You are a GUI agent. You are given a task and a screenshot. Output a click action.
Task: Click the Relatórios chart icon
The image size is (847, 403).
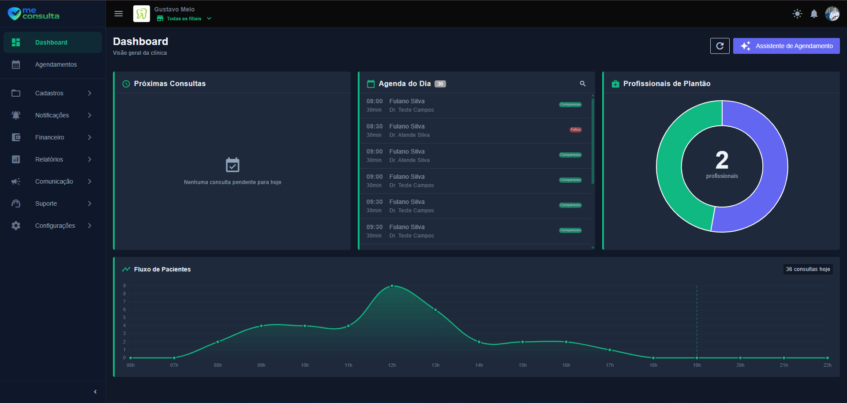[16, 159]
